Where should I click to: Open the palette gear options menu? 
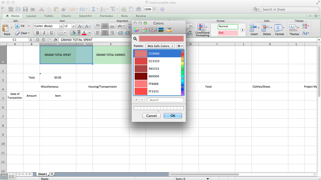(180, 46)
